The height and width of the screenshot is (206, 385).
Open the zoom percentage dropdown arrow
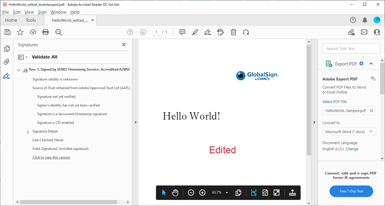(x=227, y=193)
